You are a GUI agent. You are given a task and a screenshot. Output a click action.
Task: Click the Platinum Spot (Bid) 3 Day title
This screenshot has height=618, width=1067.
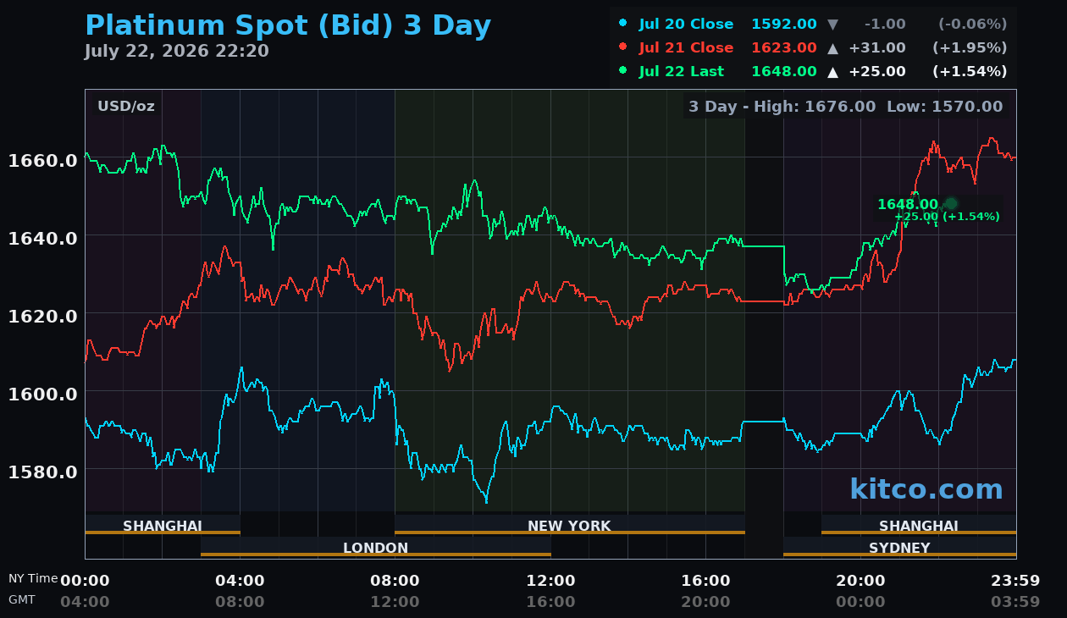pyautogui.click(x=288, y=26)
